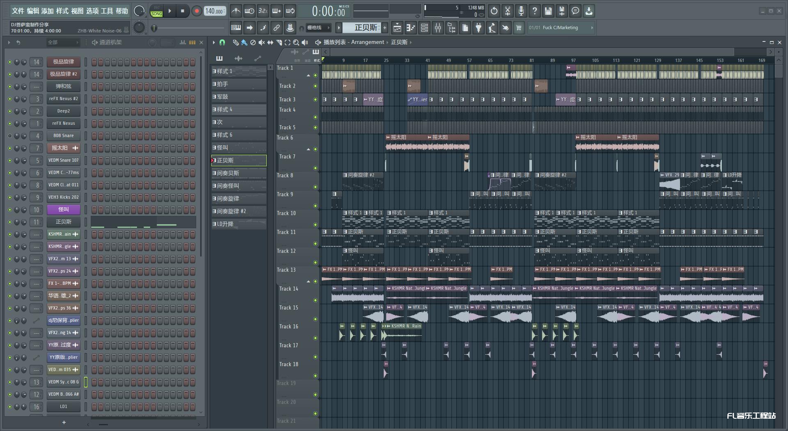Expand the Fuck CJMarketing news panel arrow

[x=592, y=28]
